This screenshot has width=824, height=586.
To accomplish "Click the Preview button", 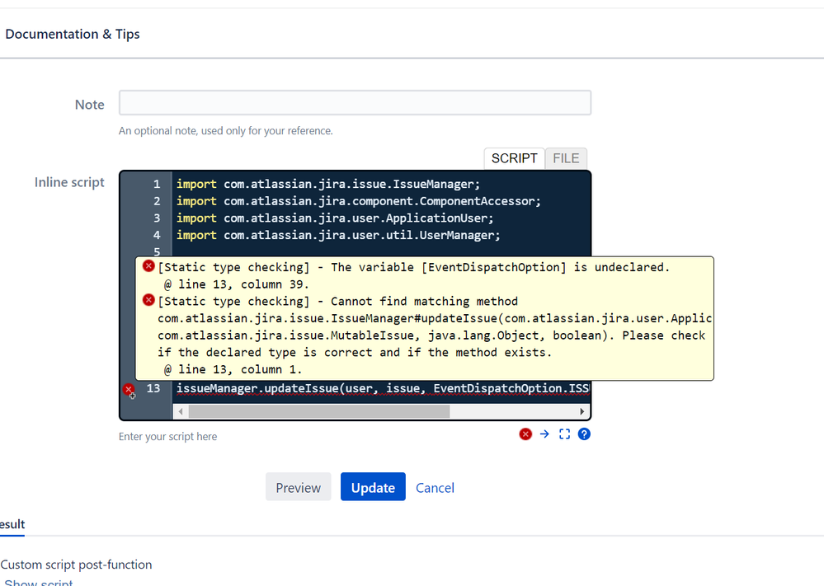I will (x=298, y=487).
